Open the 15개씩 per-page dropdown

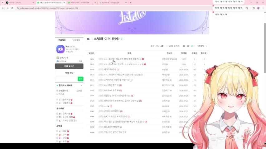202,46
